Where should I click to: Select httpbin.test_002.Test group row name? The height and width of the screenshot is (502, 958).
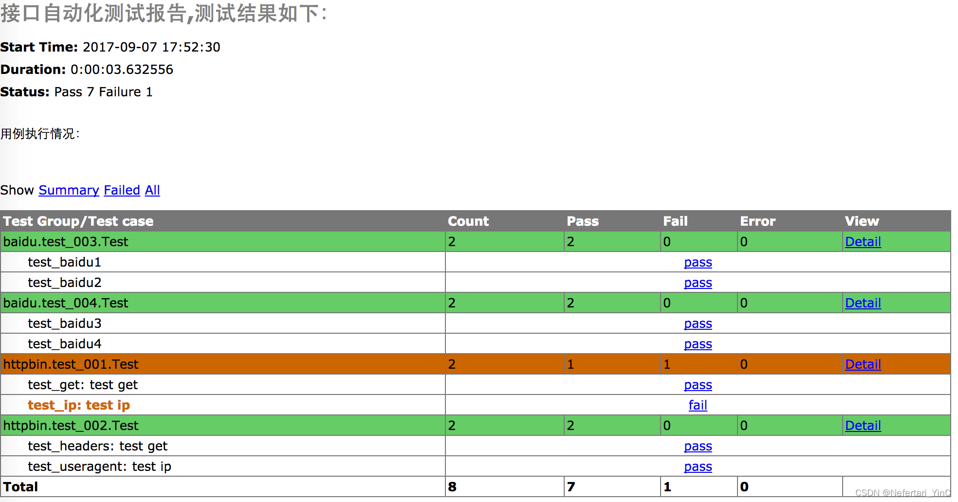coord(71,426)
